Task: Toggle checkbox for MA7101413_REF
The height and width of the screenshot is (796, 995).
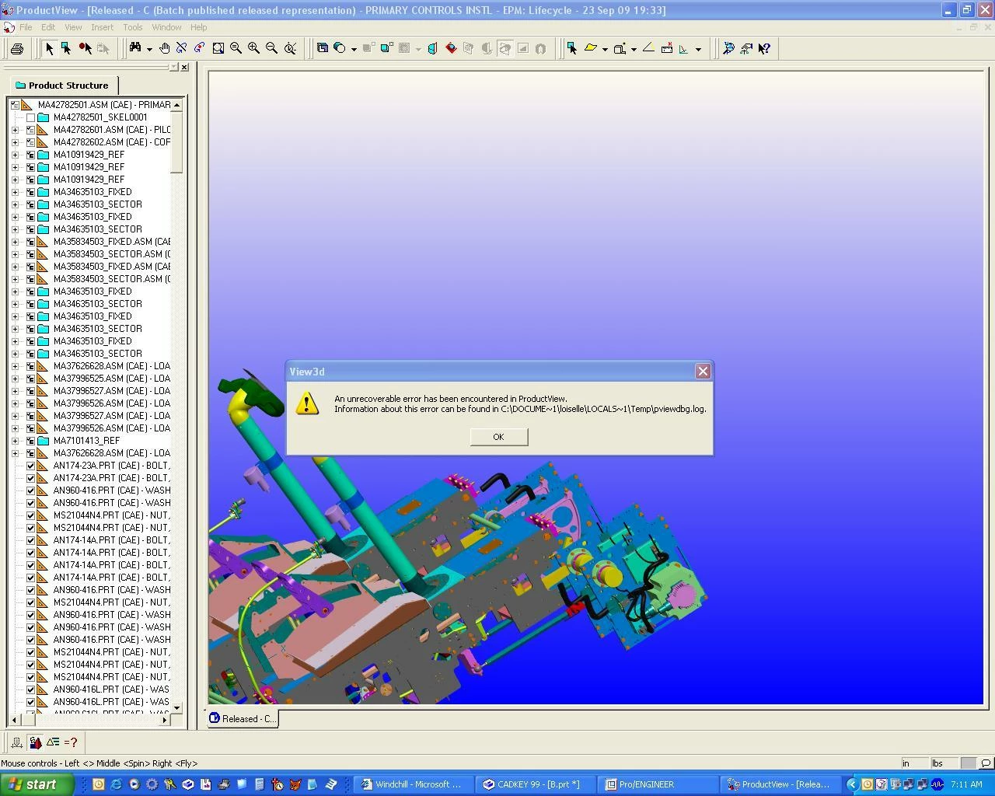Action: pos(30,441)
